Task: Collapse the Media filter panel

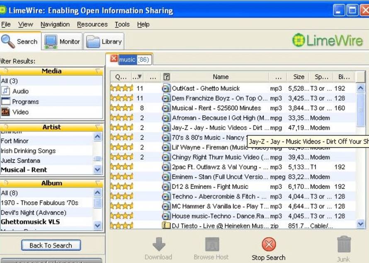Action: click(98, 71)
